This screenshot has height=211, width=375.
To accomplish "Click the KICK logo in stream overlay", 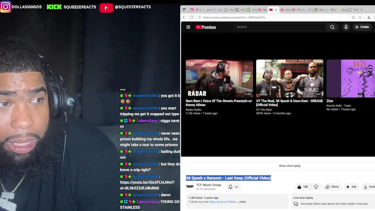I will [x=54, y=7].
